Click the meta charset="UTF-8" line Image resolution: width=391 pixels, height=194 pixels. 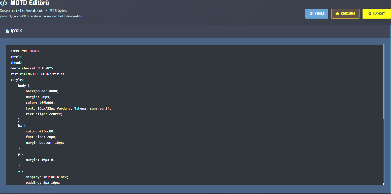(x=31, y=68)
